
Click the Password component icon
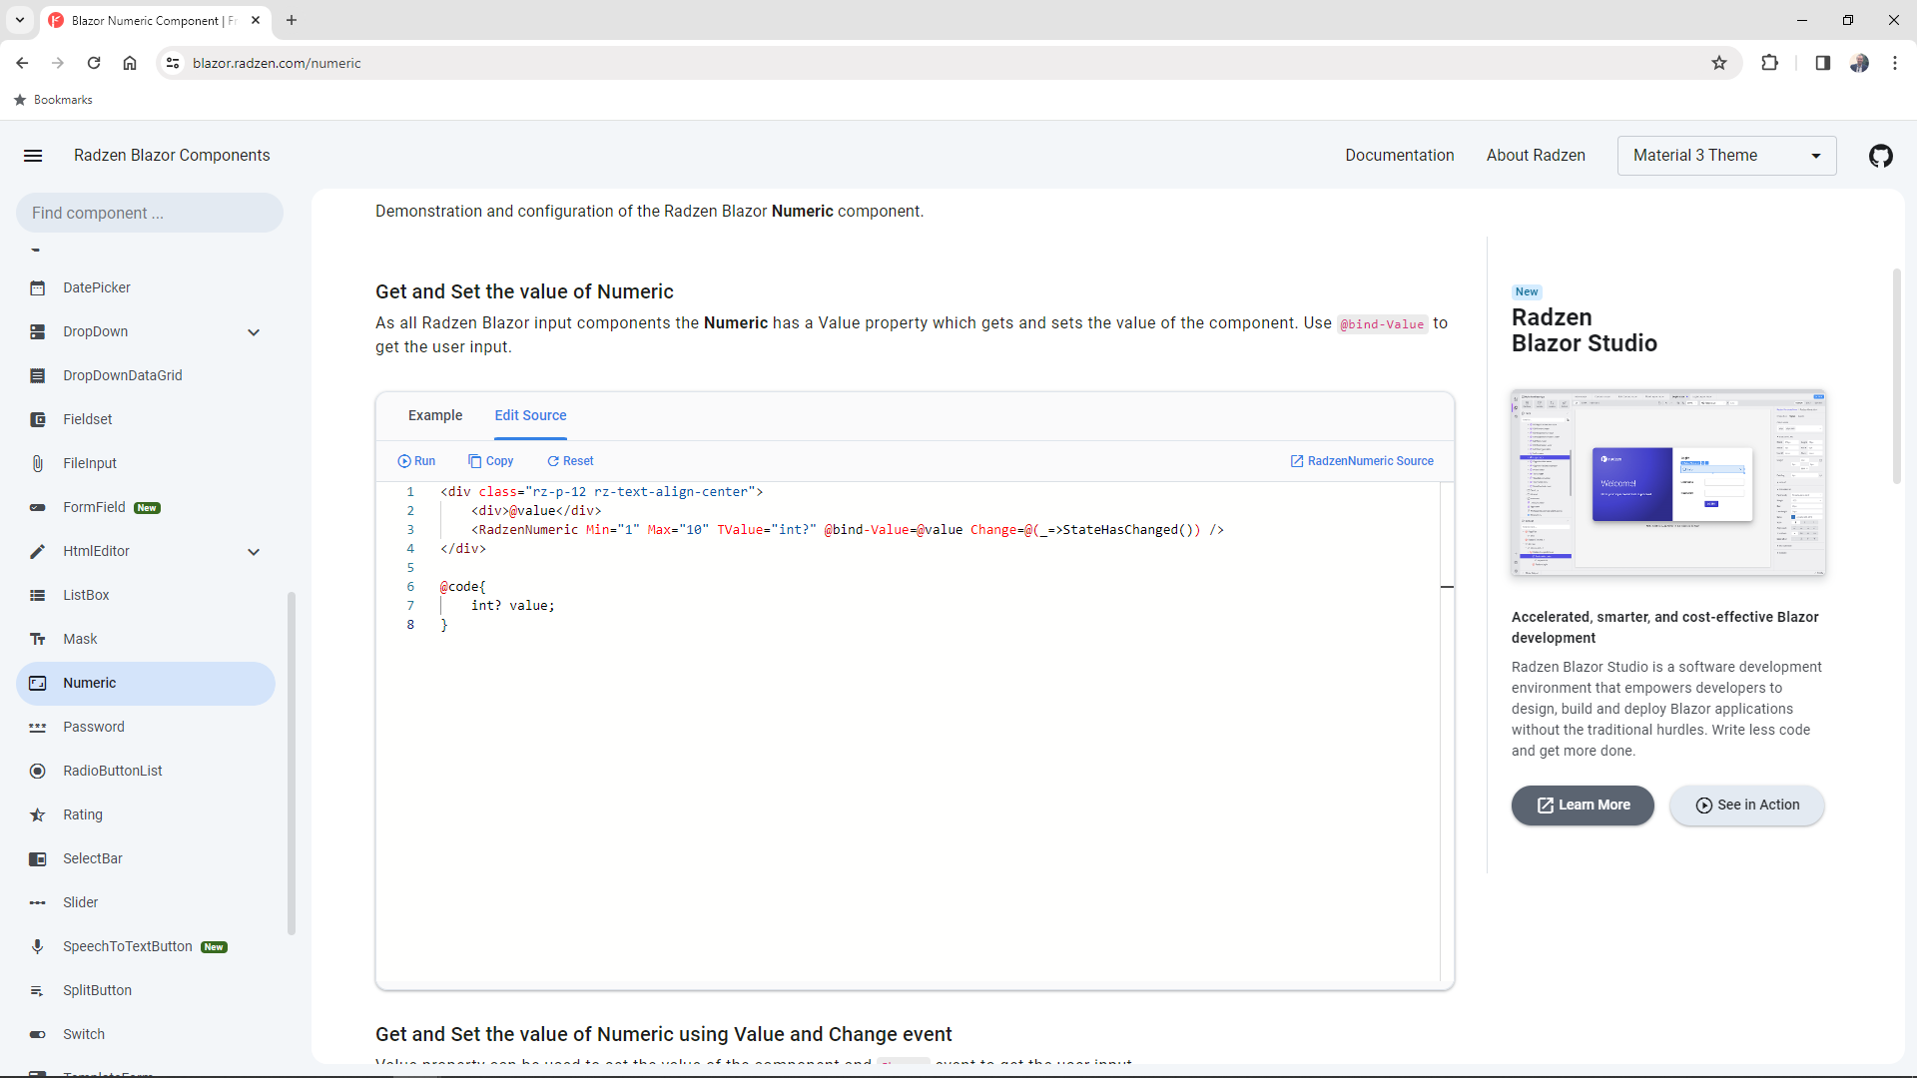tap(37, 727)
